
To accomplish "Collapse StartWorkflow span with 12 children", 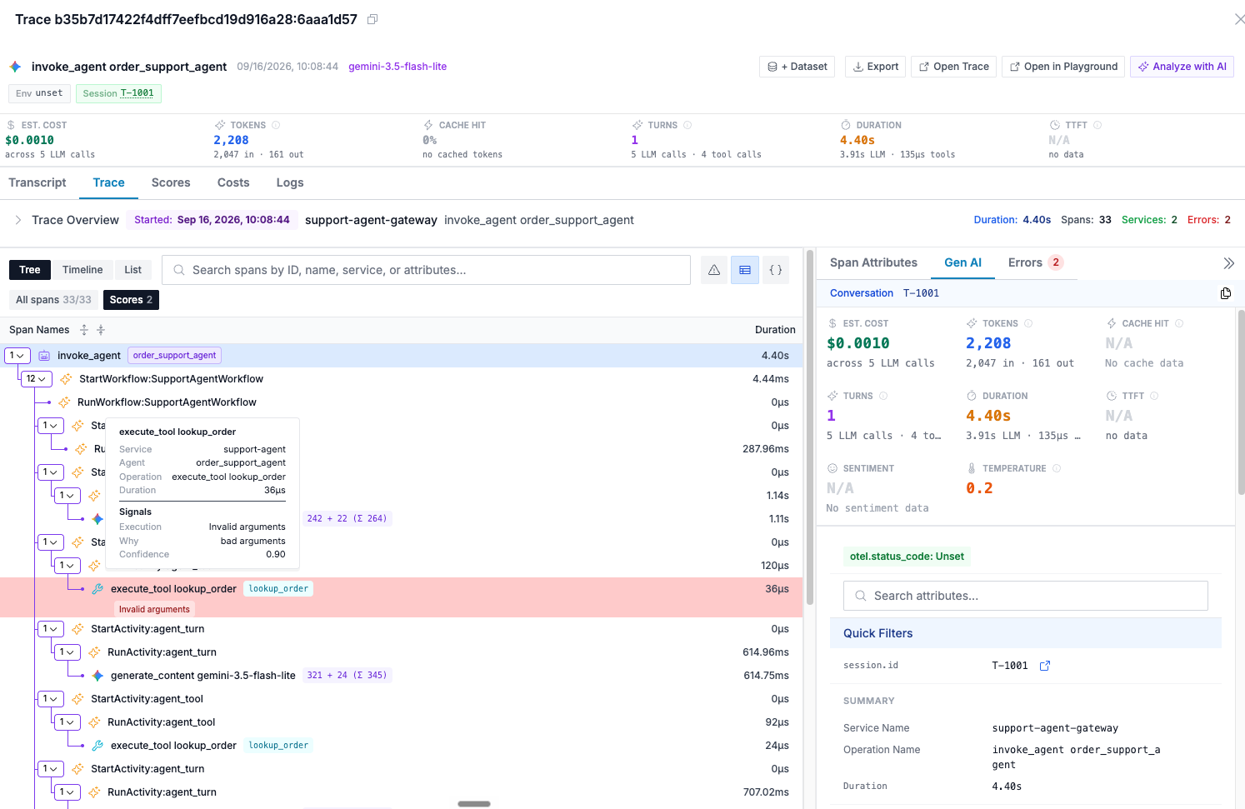I will [36, 379].
